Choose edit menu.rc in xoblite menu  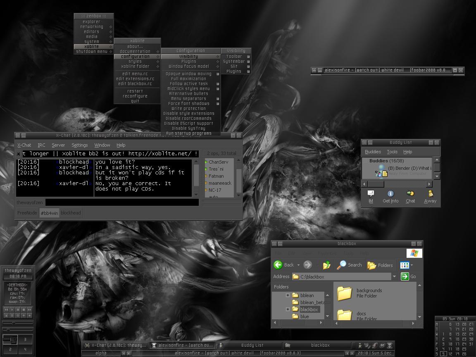[135, 74]
